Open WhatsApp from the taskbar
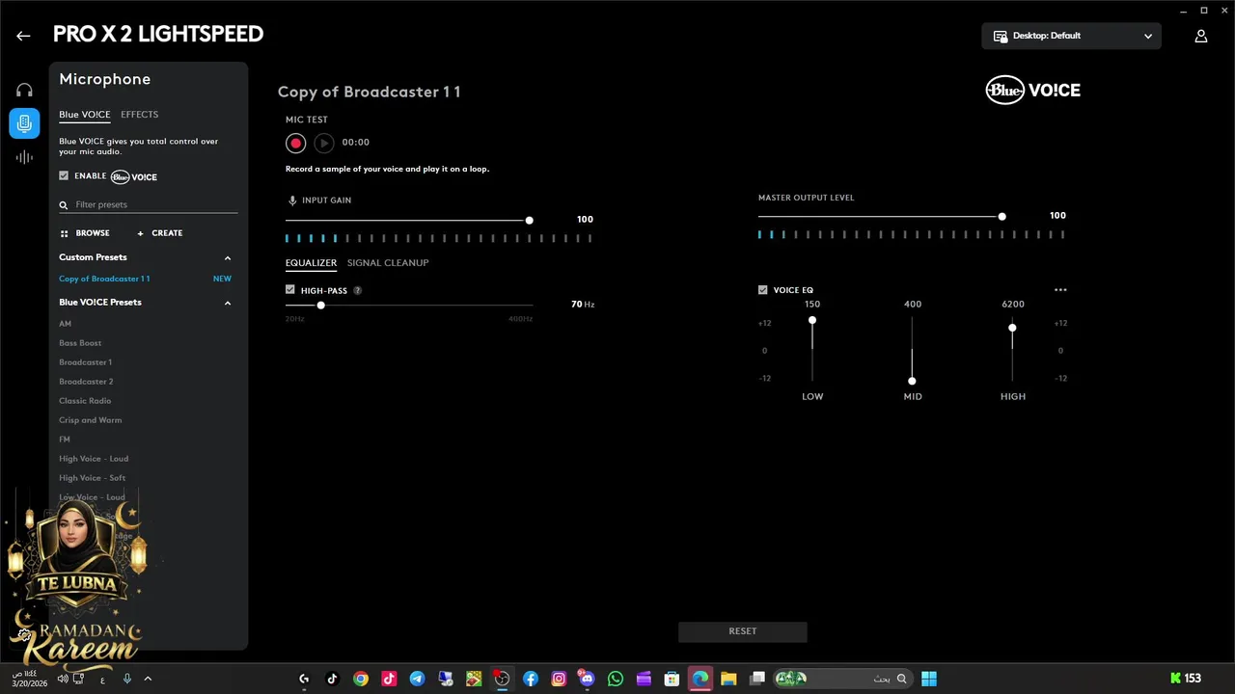1235x694 pixels. (x=616, y=679)
